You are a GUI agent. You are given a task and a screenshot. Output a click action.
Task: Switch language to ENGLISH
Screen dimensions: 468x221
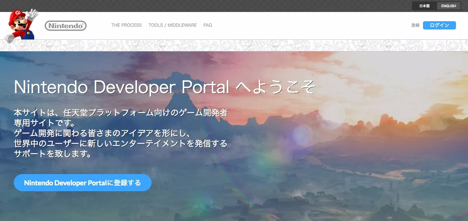pyautogui.click(x=448, y=6)
